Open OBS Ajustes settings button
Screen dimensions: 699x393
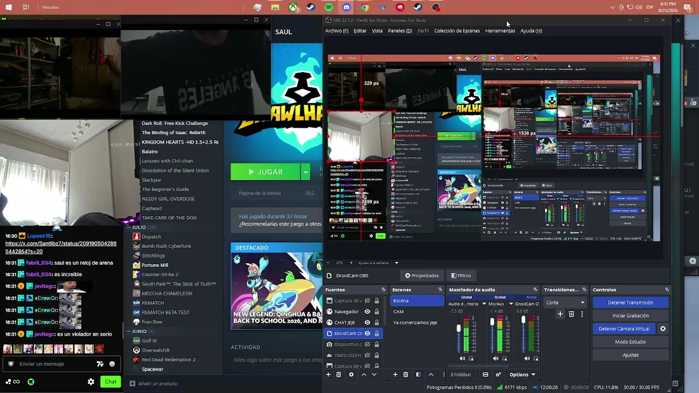pyautogui.click(x=630, y=355)
